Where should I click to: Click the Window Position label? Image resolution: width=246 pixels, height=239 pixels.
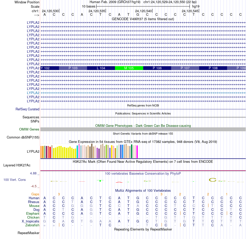coord(27,2)
